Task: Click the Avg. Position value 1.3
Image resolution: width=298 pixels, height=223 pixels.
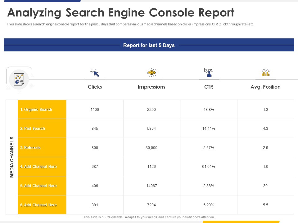Action: coord(265,110)
